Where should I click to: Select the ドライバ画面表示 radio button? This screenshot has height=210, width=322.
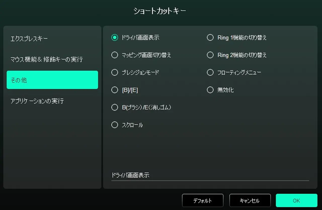pyautogui.click(x=115, y=37)
